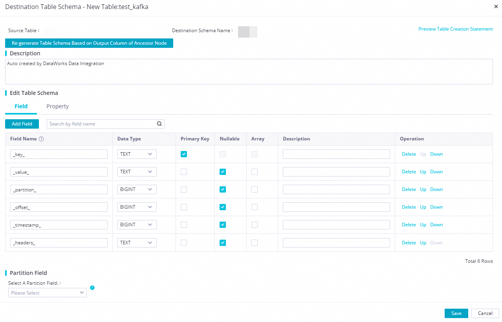This screenshot has width=502, height=322.
Task: Select the Field tab
Action: tap(21, 106)
